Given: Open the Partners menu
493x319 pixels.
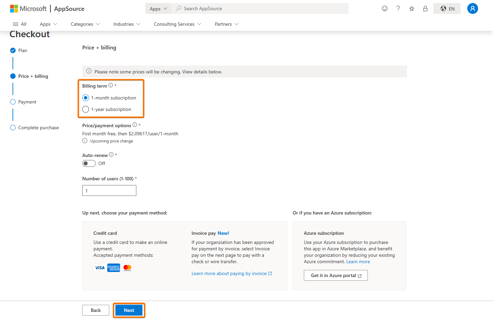Looking at the screenshot, I should (x=226, y=24).
